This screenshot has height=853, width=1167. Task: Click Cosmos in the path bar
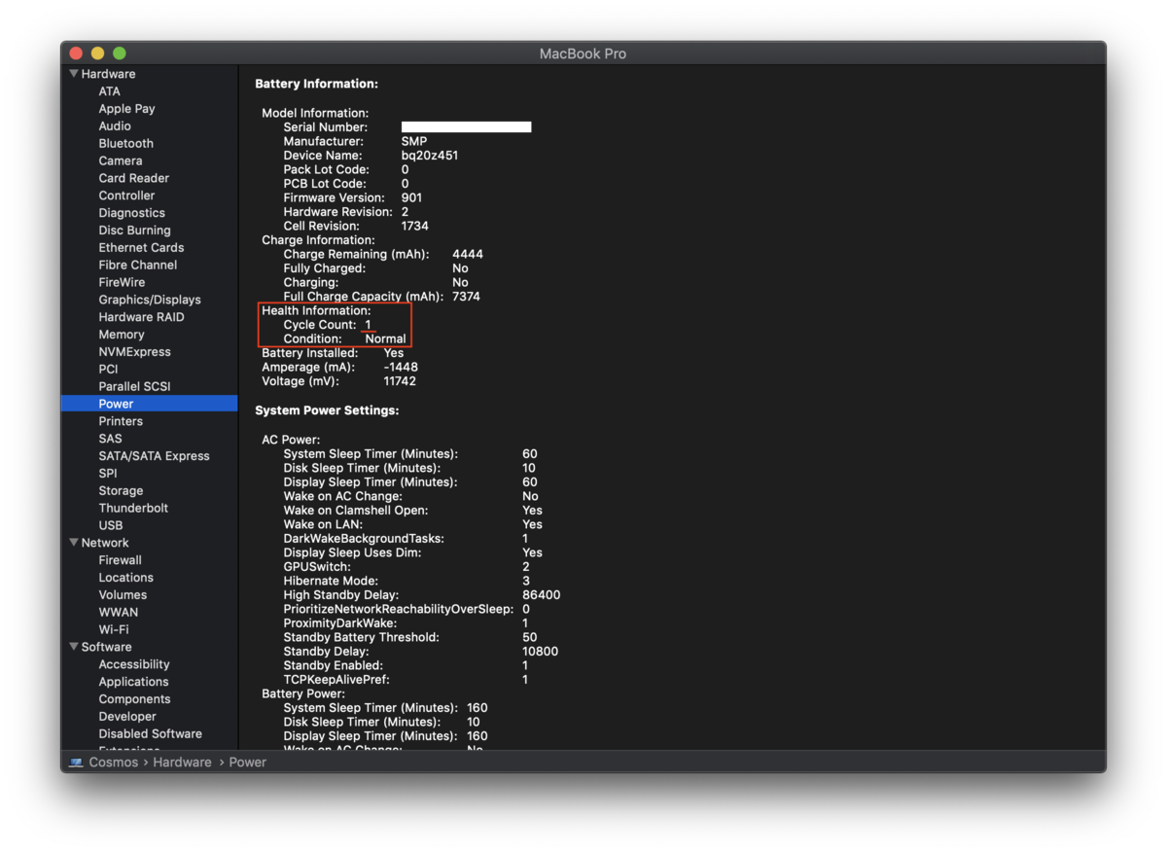(114, 763)
